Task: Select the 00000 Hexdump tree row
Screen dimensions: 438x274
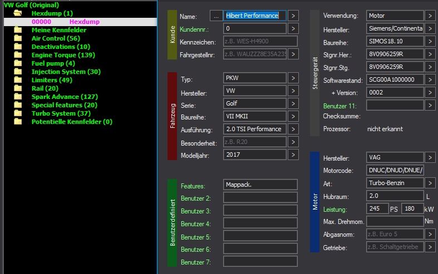Action: point(81,22)
